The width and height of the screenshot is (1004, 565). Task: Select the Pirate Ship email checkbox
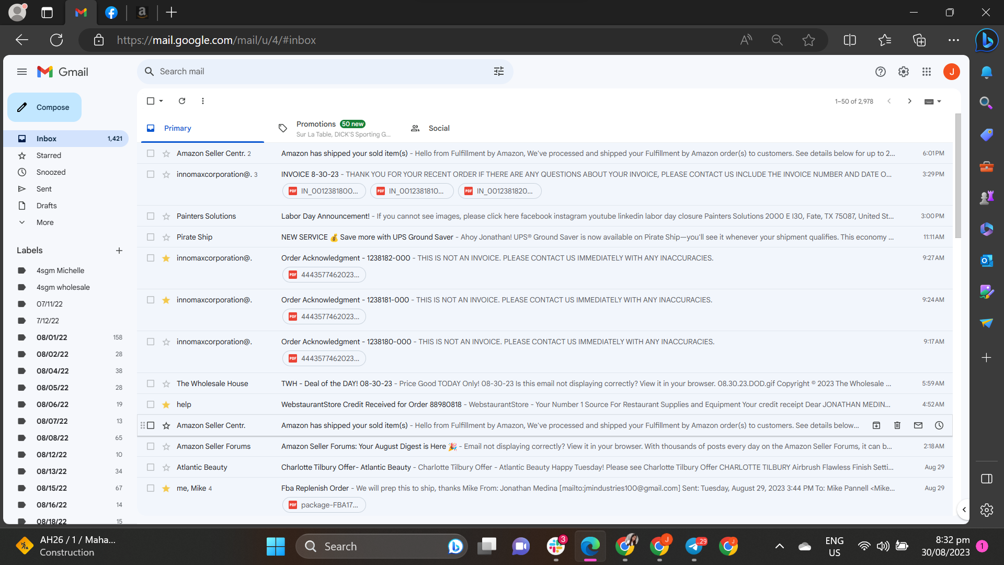pos(151,237)
